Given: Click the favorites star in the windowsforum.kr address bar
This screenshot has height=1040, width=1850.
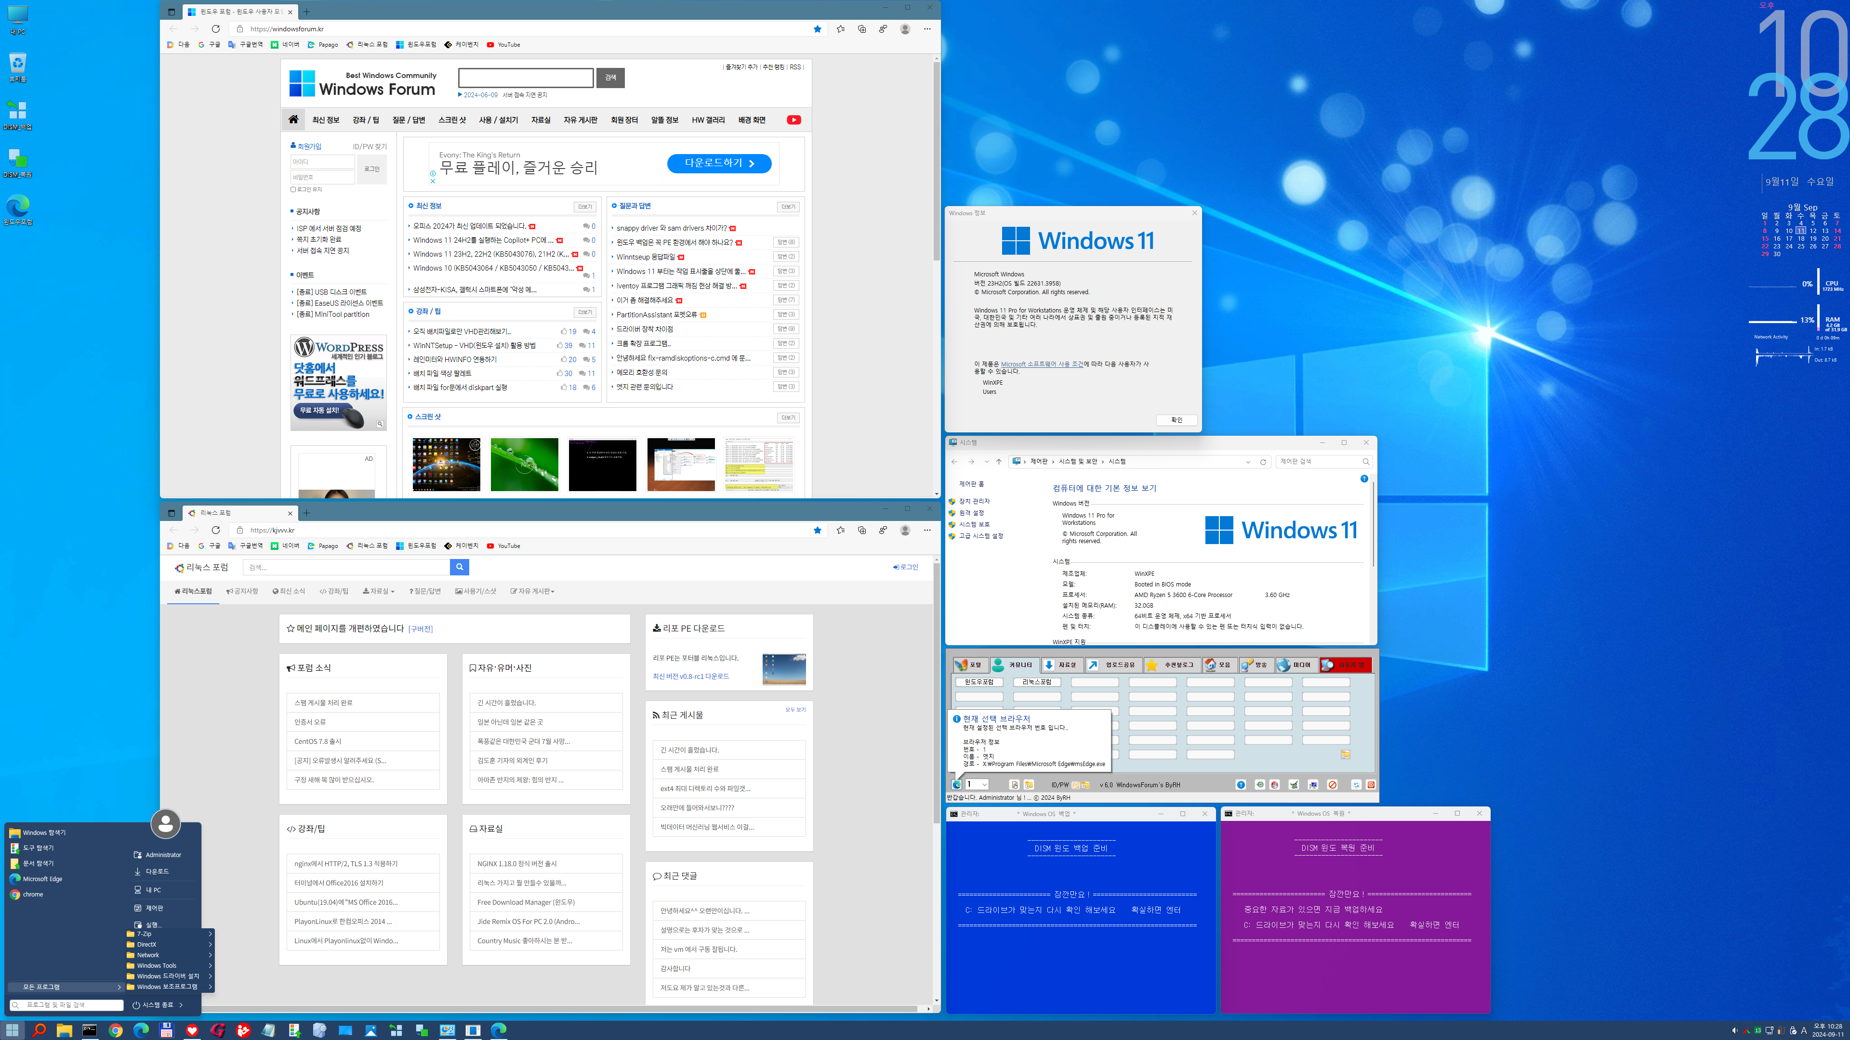Looking at the screenshot, I should (x=817, y=29).
